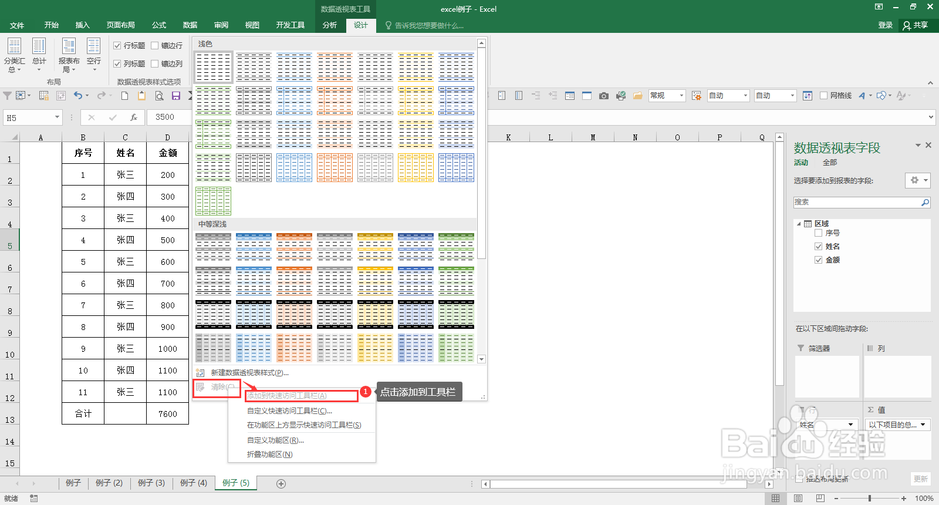This screenshot has height=505, width=939.
Task: Click the printer with checkmark icon
Action: (x=620, y=96)
